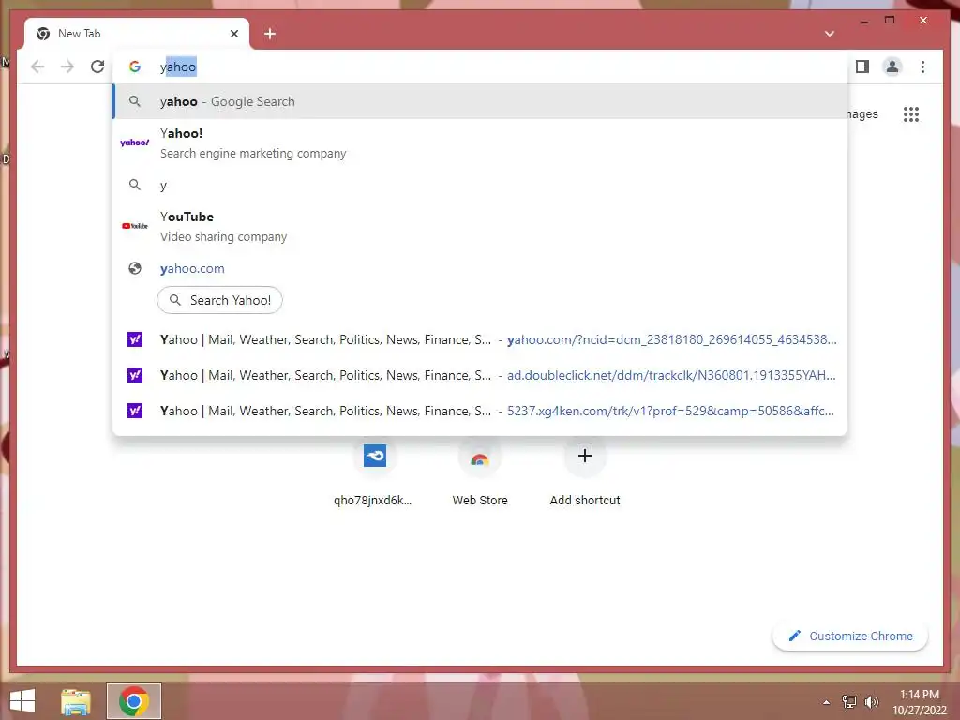The height and width of the screenshot is (720, 960).
Task: Select the single 'y' search suggestion
Action: (481, 185)
